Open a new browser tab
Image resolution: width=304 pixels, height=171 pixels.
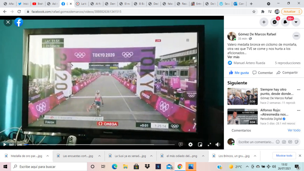[x=251, y=4]
